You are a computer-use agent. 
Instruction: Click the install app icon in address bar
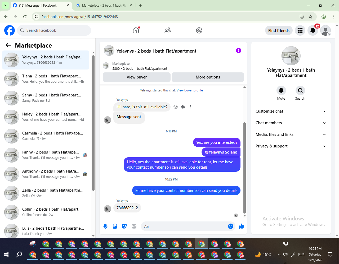point(302,17)
